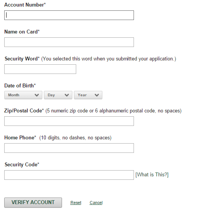Select the Security Word input field
This screenshot has width=219, height=211.
40,69
